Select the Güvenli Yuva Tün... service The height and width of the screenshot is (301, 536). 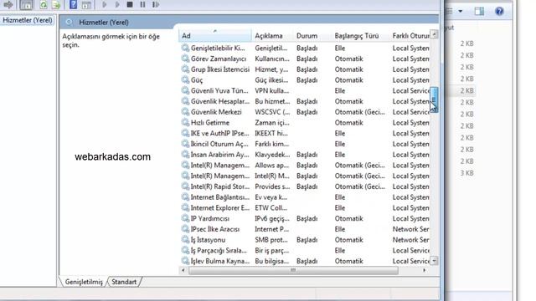pos(304,91)
